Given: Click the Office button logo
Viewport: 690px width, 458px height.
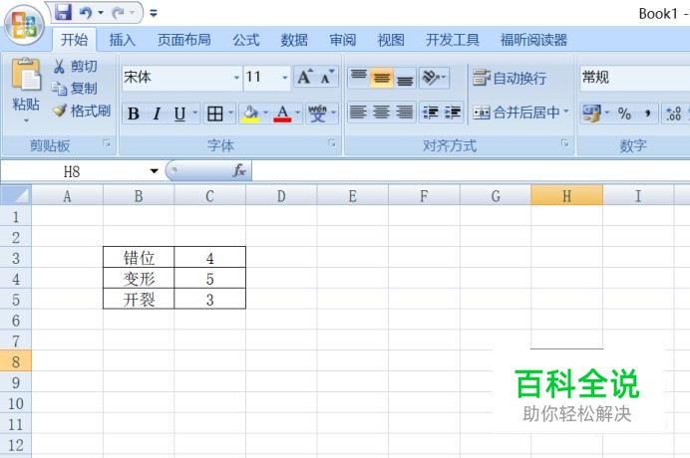Looking at the screenshot, I should tap(24, 25).
